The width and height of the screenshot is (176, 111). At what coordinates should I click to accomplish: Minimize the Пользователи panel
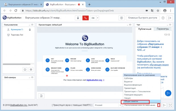(30, 25)
